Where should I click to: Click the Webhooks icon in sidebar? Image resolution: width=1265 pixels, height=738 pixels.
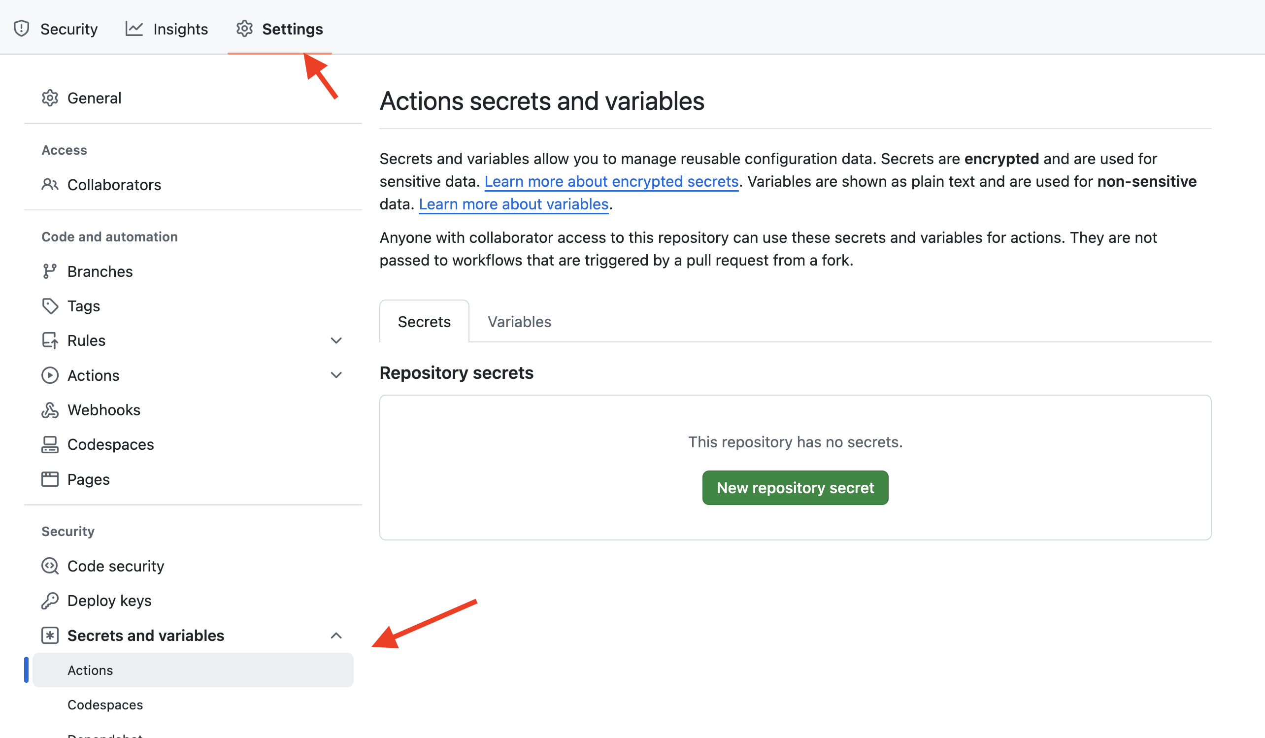click(50, 410)
